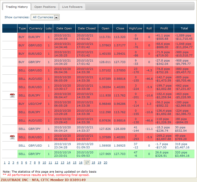Click the Close price column header
Viewport: 197px width, 182px height.
(x=120, y=28)
